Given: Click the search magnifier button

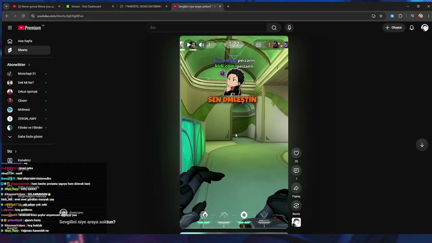Looking at the screenshot, I should click(x=274, y=28).
